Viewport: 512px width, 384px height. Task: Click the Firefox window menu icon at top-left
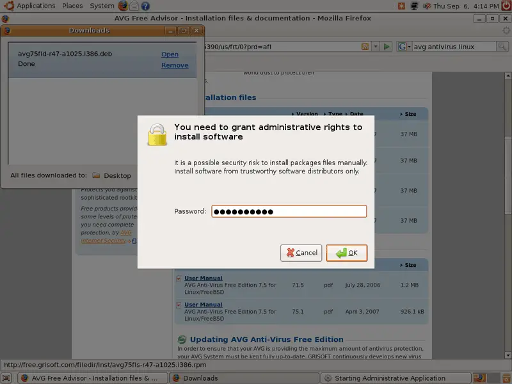pos(5,19)
